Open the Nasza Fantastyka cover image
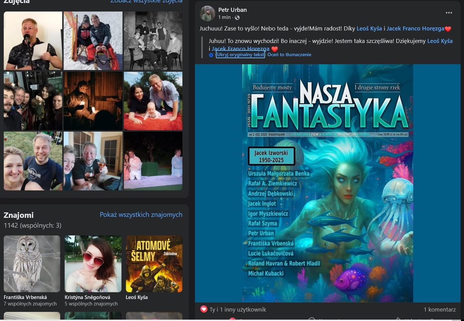Screen dimensions: 464x321 [327, 183]
